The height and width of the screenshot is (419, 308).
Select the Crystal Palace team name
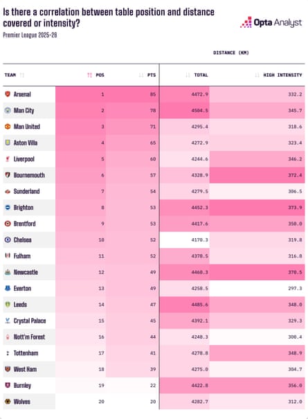click(x=30, y=321)
